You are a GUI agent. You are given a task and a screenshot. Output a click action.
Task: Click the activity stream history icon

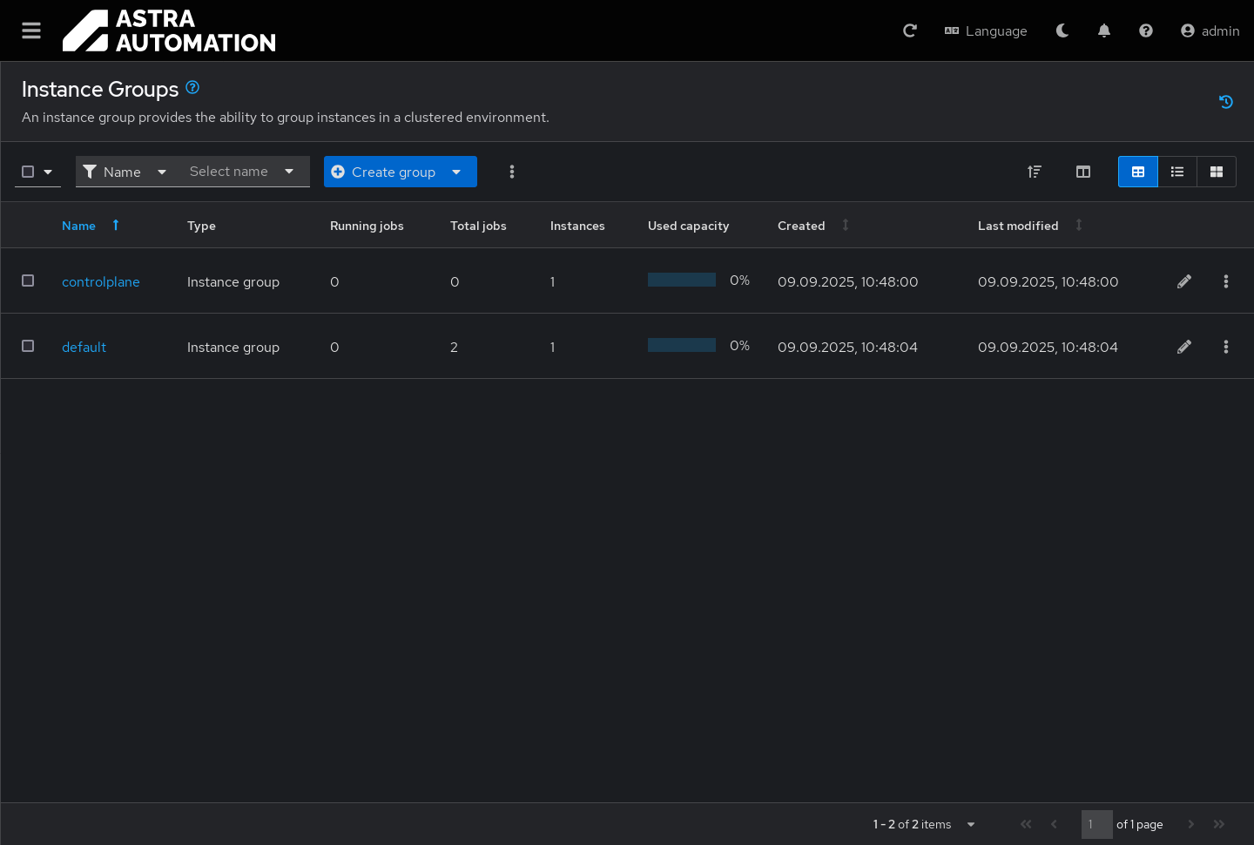(1226, 102)
